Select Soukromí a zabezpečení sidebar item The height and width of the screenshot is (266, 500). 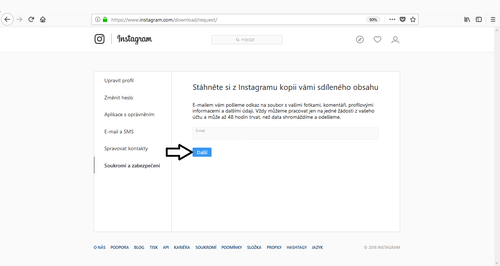coord(132,166)
